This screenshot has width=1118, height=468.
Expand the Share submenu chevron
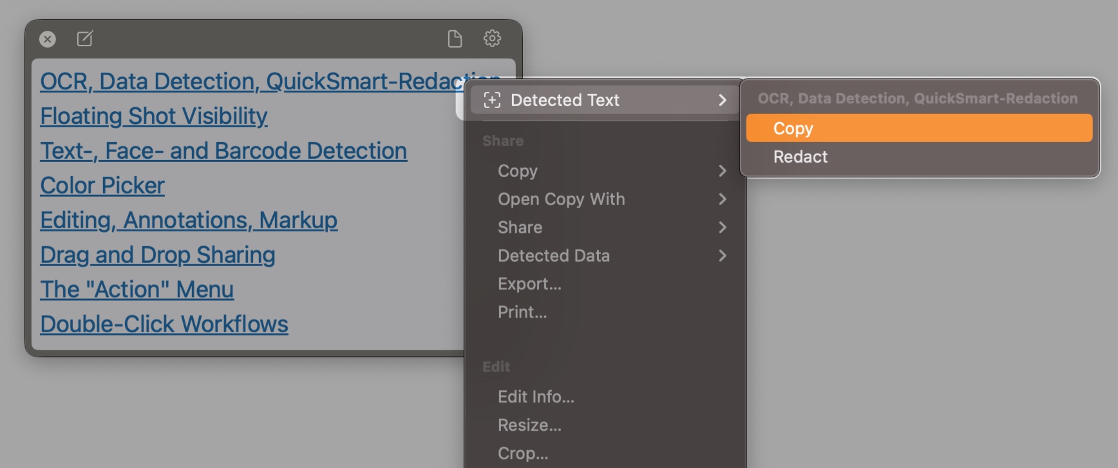tap(723, 228)
